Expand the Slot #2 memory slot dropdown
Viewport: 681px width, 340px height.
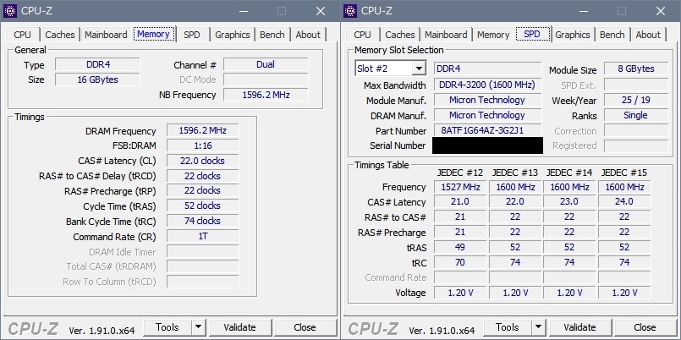point(419,69)
